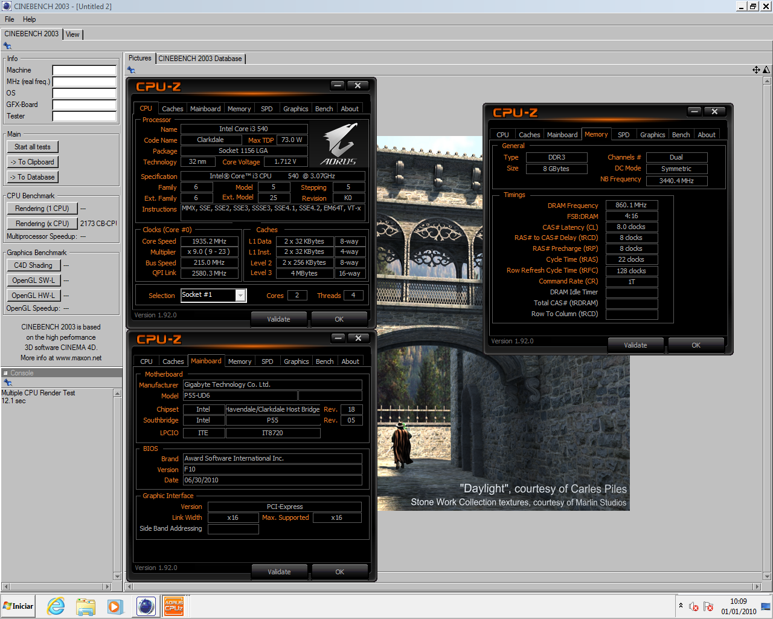Click the picture view vertical scrollbar down arrow
773x619 pixels.
(x=768, y=577)
